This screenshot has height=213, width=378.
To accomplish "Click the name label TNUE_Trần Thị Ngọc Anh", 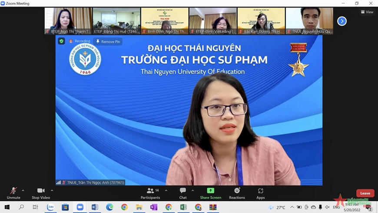I will pos(96,183).
